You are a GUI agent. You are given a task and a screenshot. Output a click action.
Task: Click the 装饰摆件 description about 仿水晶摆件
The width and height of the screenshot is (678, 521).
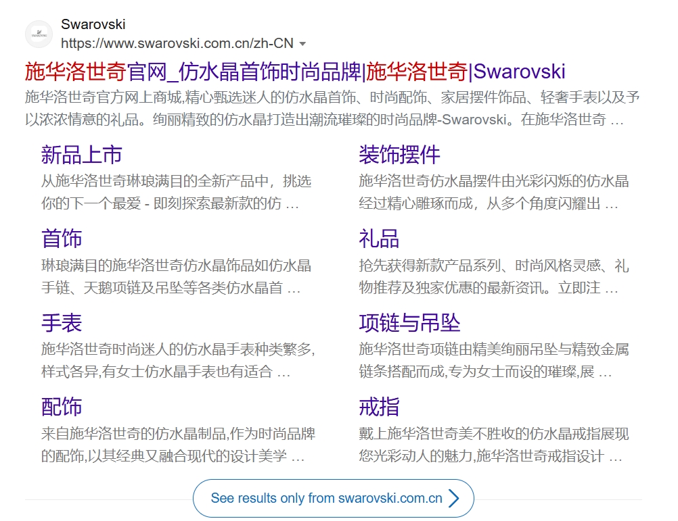(494, 192)
